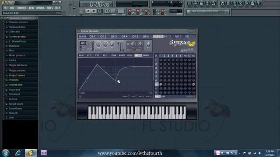Switch to Sytrus FILT 2 tab
Image resolution: width=280 pixels, height=157 pixels.
tap(167, 37)
